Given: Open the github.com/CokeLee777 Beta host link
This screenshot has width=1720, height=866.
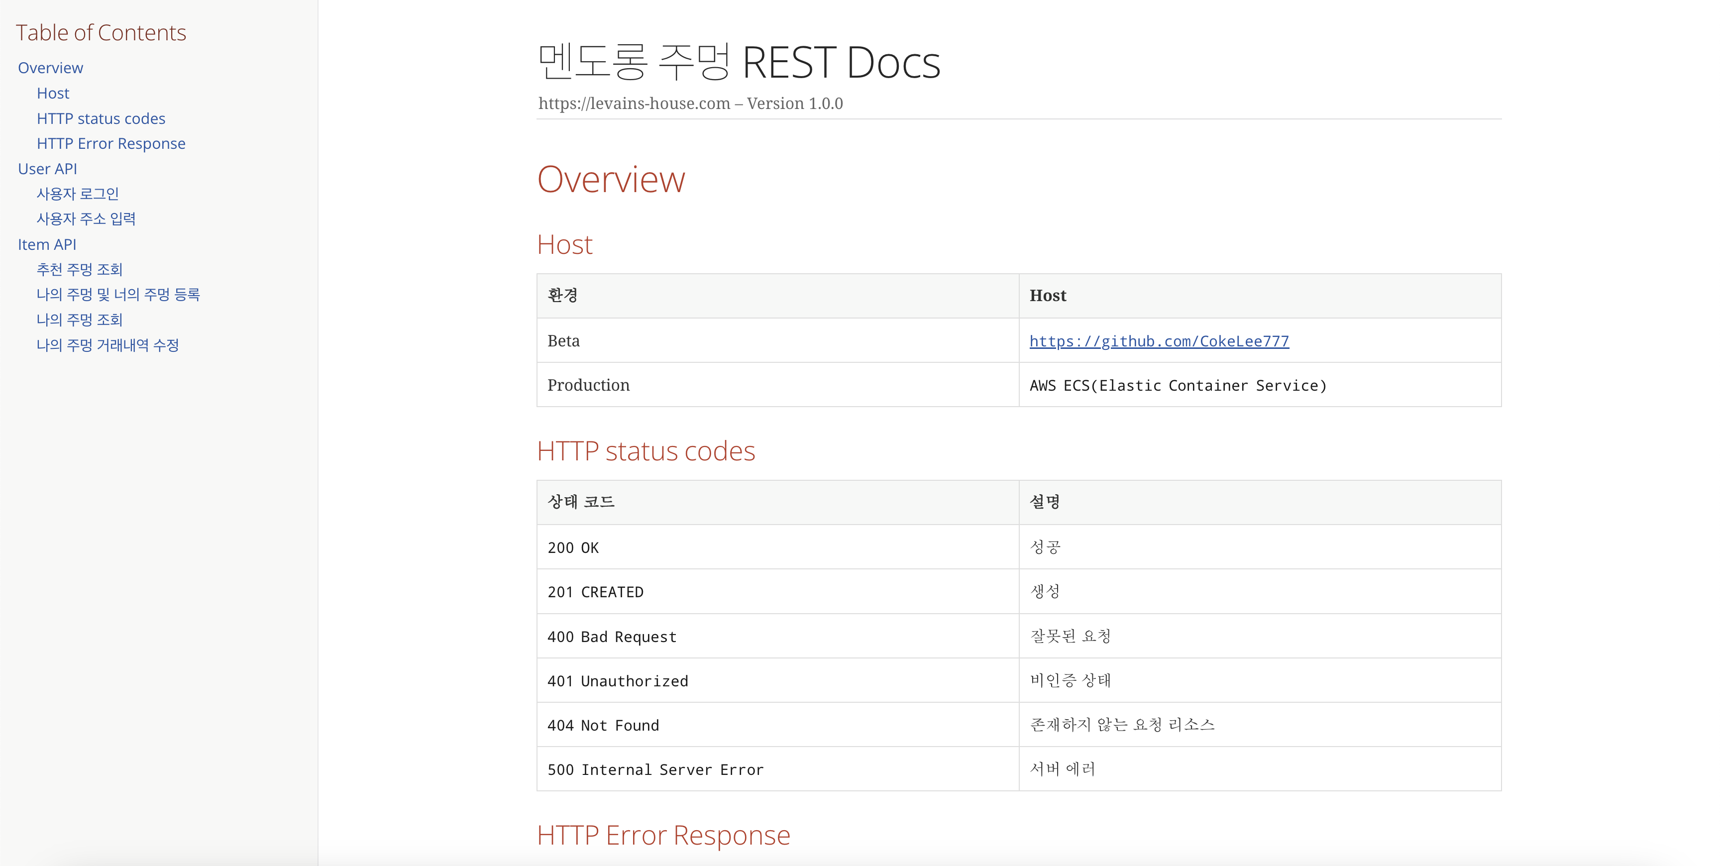Looking at the screenshot, I should (1159, 341).
